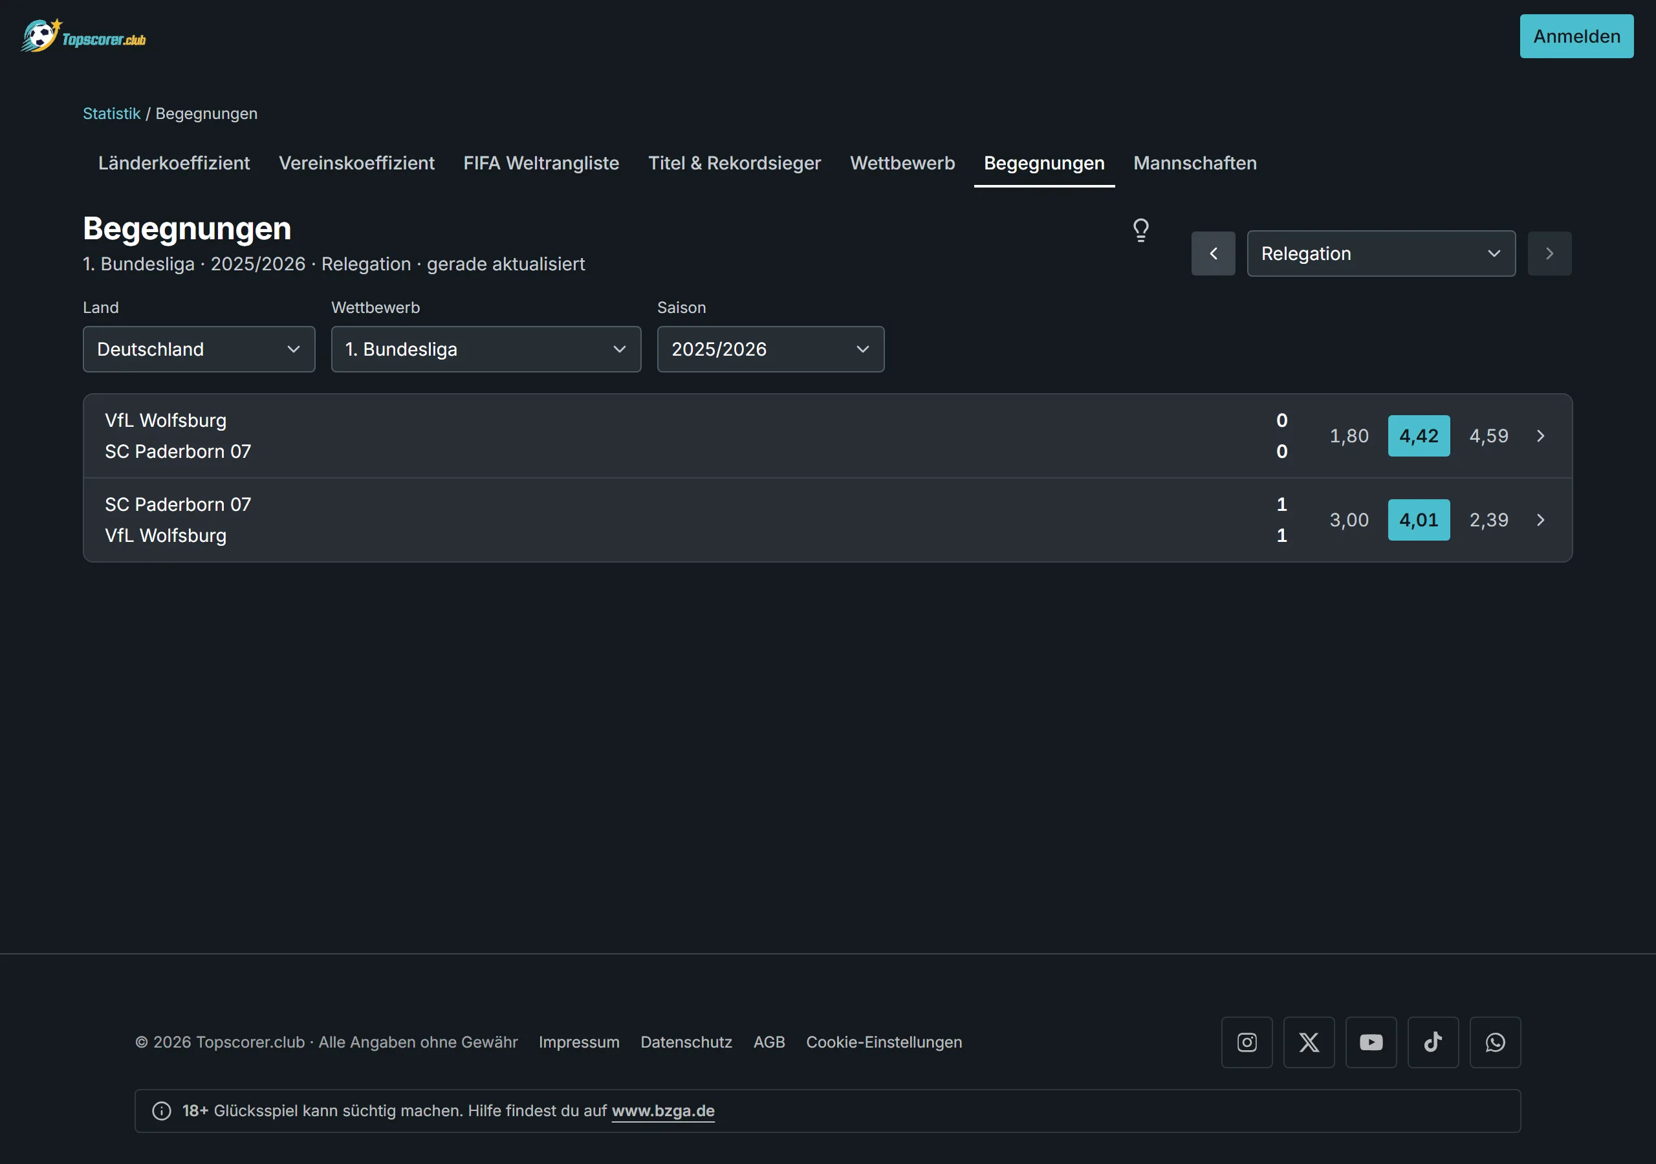Click the lightbulb tip icon
Image resolution: width=1656 pixels, height=1164 pixels.
(x=1140, y=230)
